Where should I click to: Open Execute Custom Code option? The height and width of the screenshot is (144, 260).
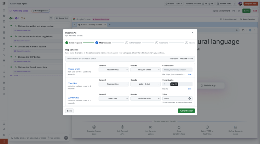(94, 130)
